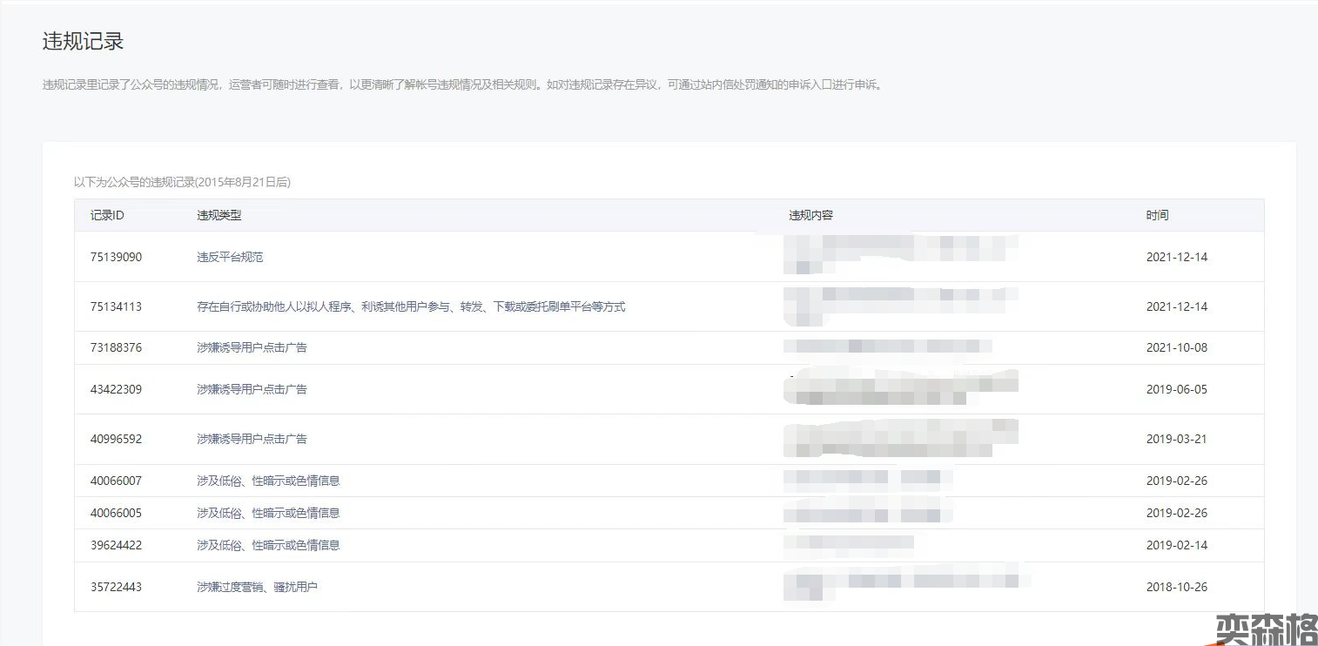Click the date 2021-10-08
Screen dimensions: 1318x646
[1176, 347]
